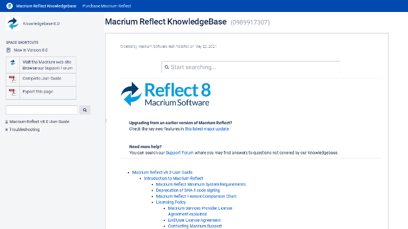Click the sidebar collapse handle at panel edge
The height and width of the screenshot is (229, 408).
pos(106,120)
